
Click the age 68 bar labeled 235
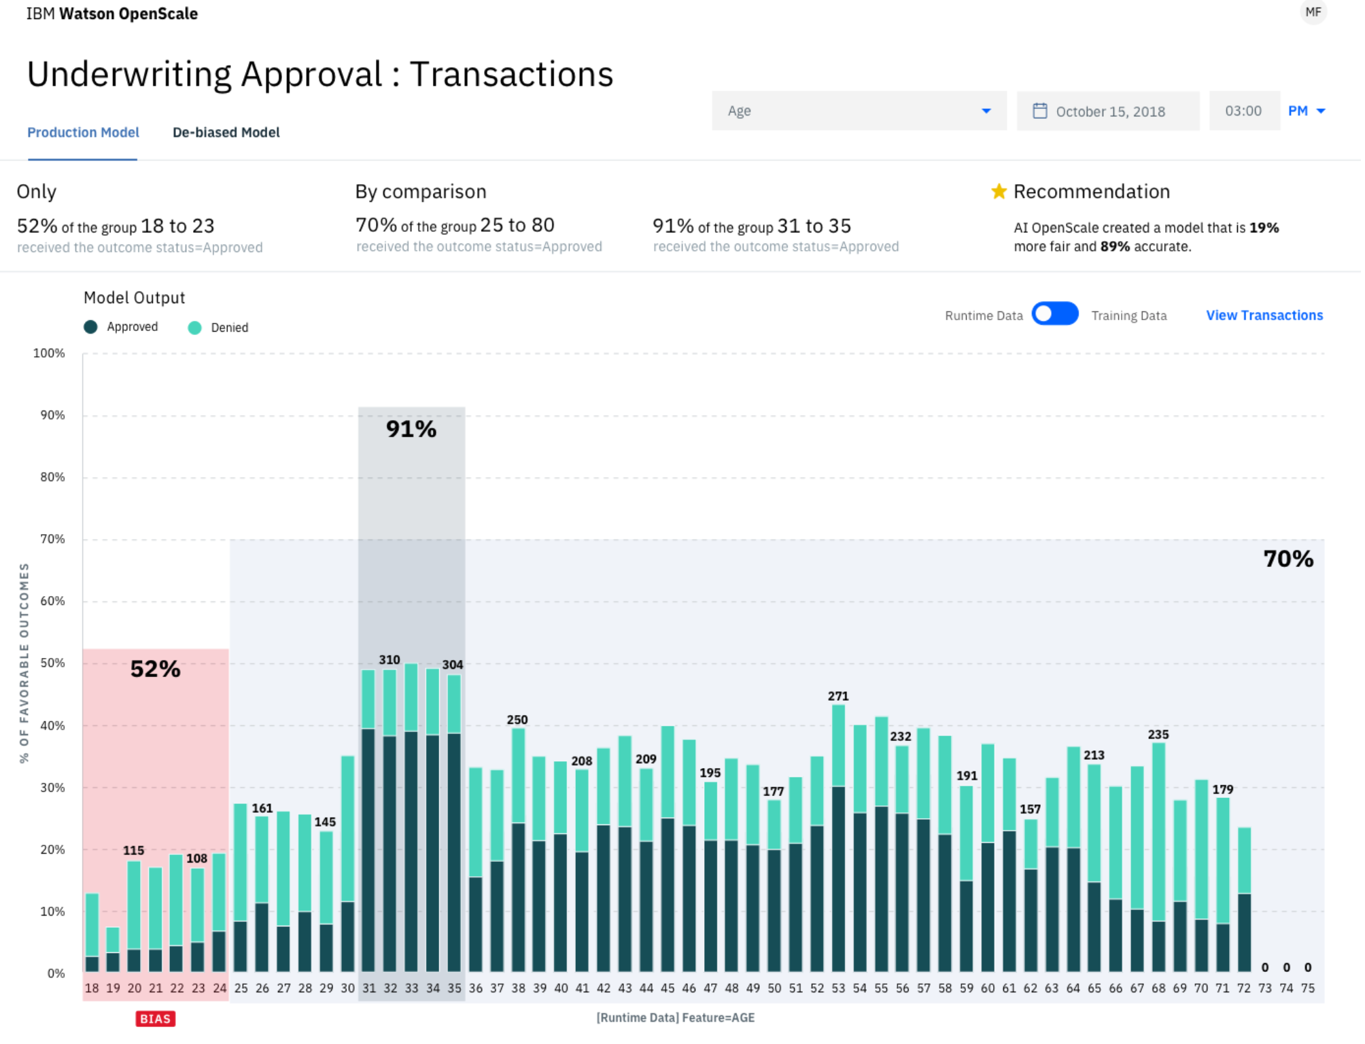[1158, 857]
